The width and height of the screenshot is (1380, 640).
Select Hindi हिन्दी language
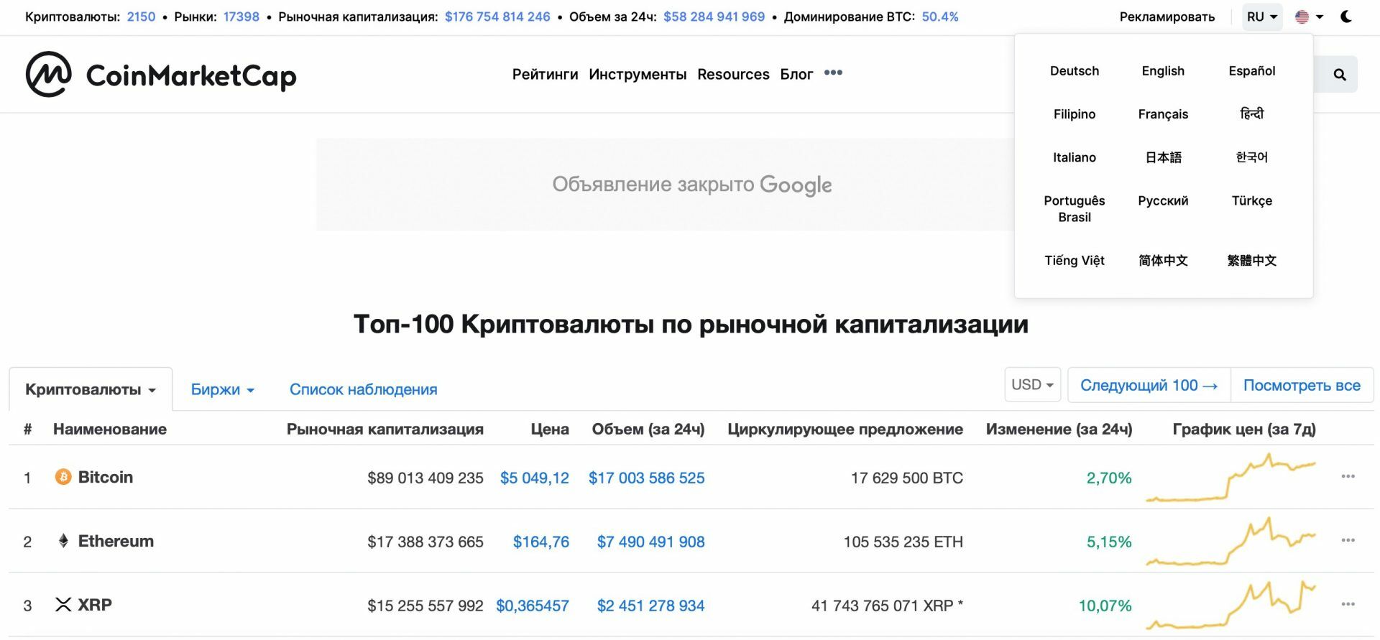point(1251,113)
